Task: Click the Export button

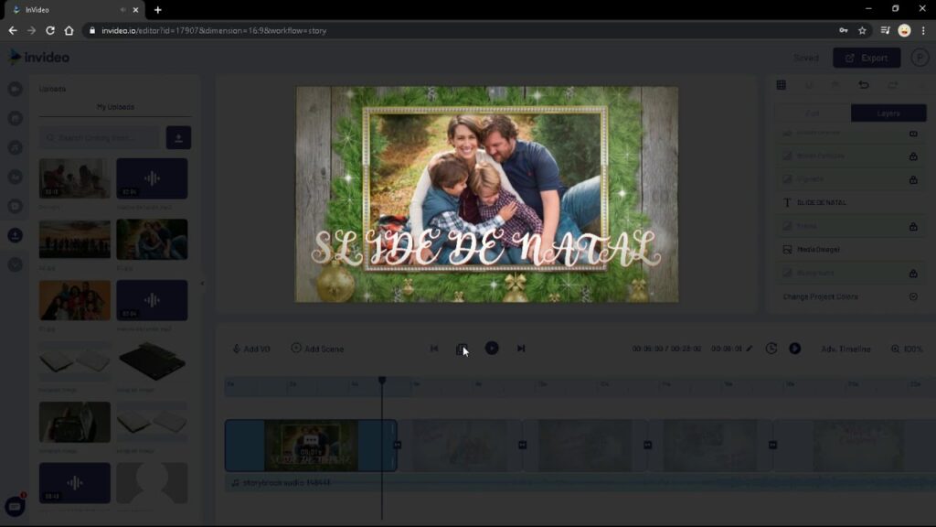Action: click(867, 58)
